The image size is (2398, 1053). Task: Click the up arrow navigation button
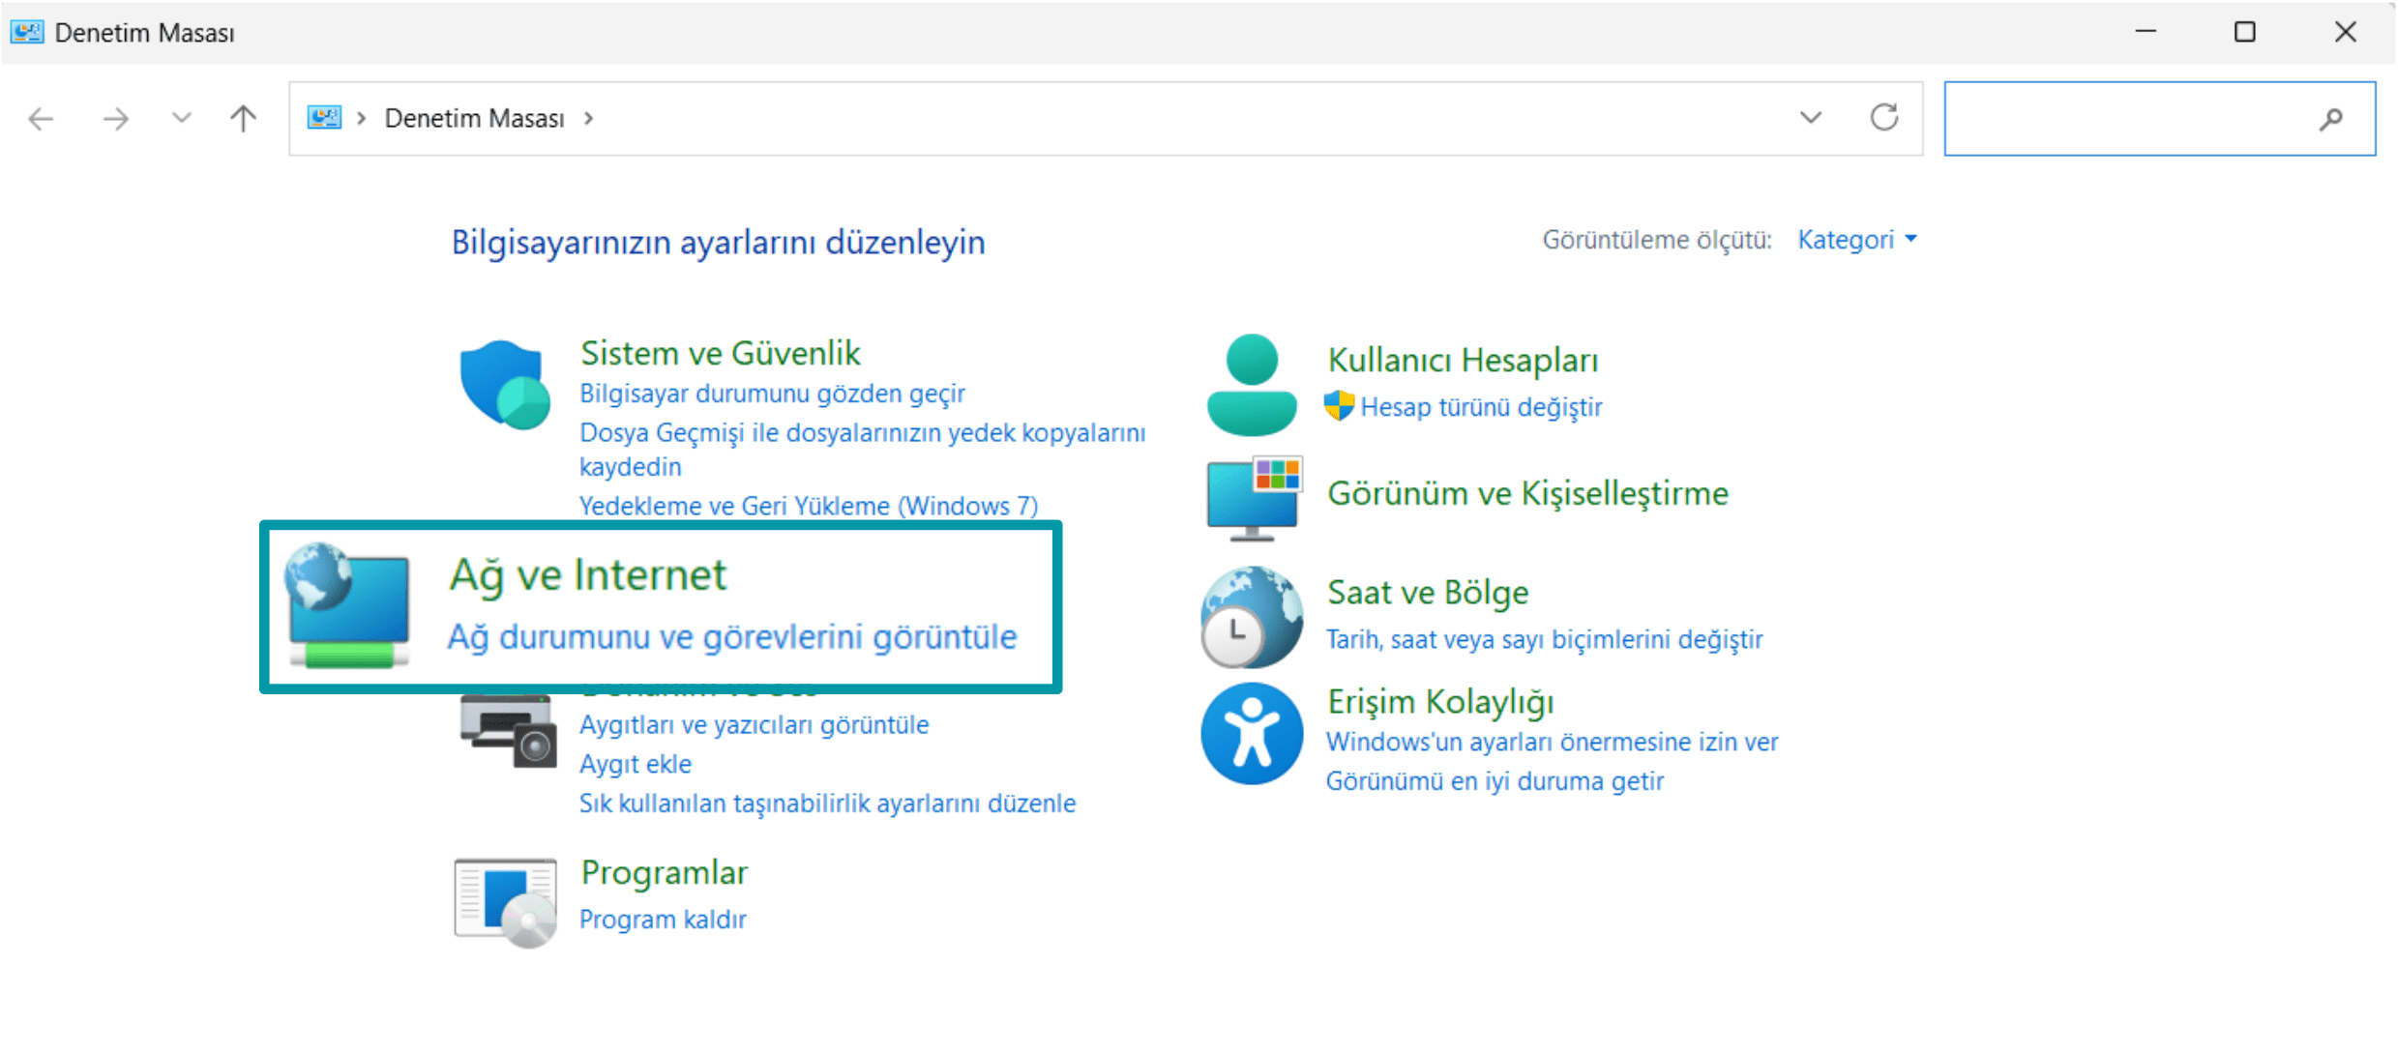pos(242,118)
